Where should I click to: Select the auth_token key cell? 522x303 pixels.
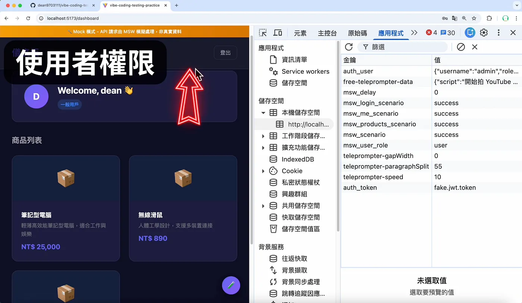[x=386, y=188]
